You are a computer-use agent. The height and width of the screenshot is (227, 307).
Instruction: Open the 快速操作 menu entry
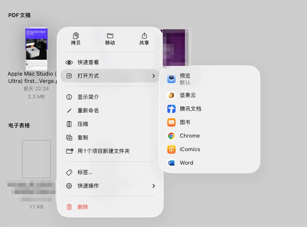[110, 186]
